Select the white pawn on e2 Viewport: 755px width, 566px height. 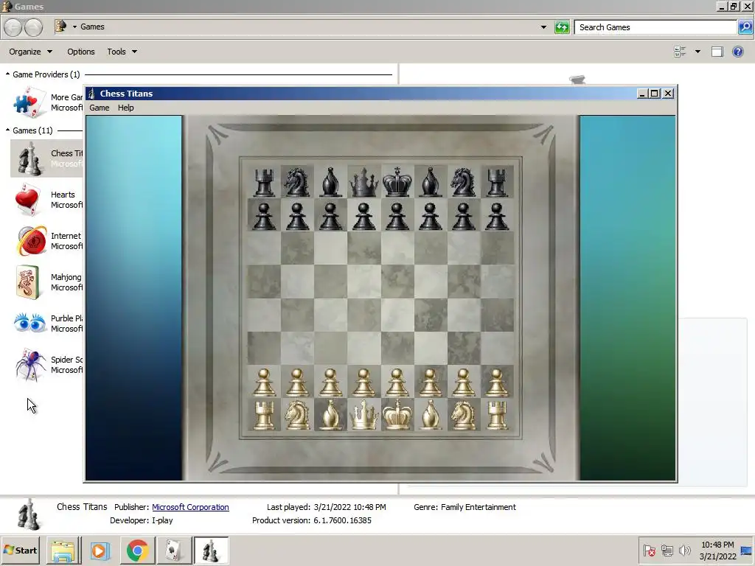(397, 382)
